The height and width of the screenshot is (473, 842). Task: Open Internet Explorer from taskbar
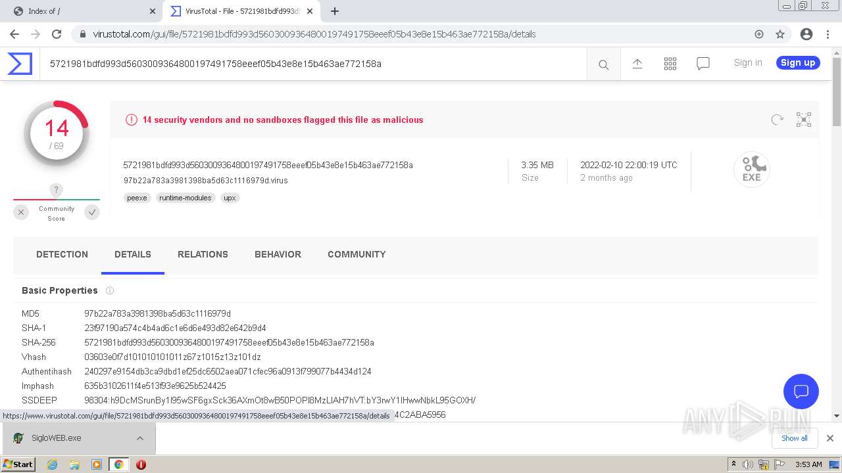click(52, 464)
